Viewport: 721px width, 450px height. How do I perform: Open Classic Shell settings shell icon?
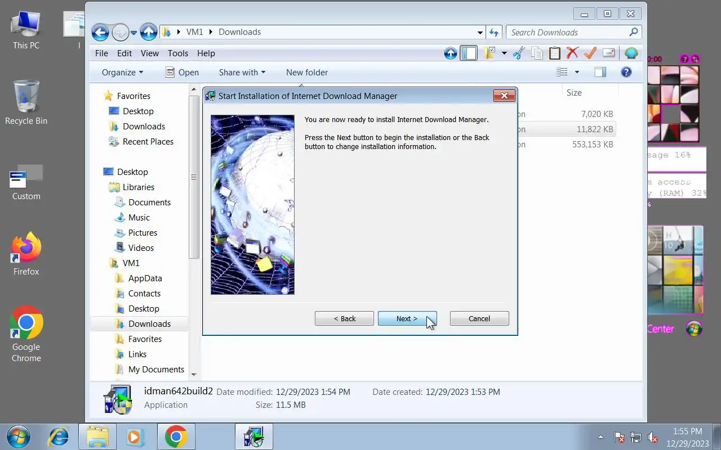click(x=631, y=53)
